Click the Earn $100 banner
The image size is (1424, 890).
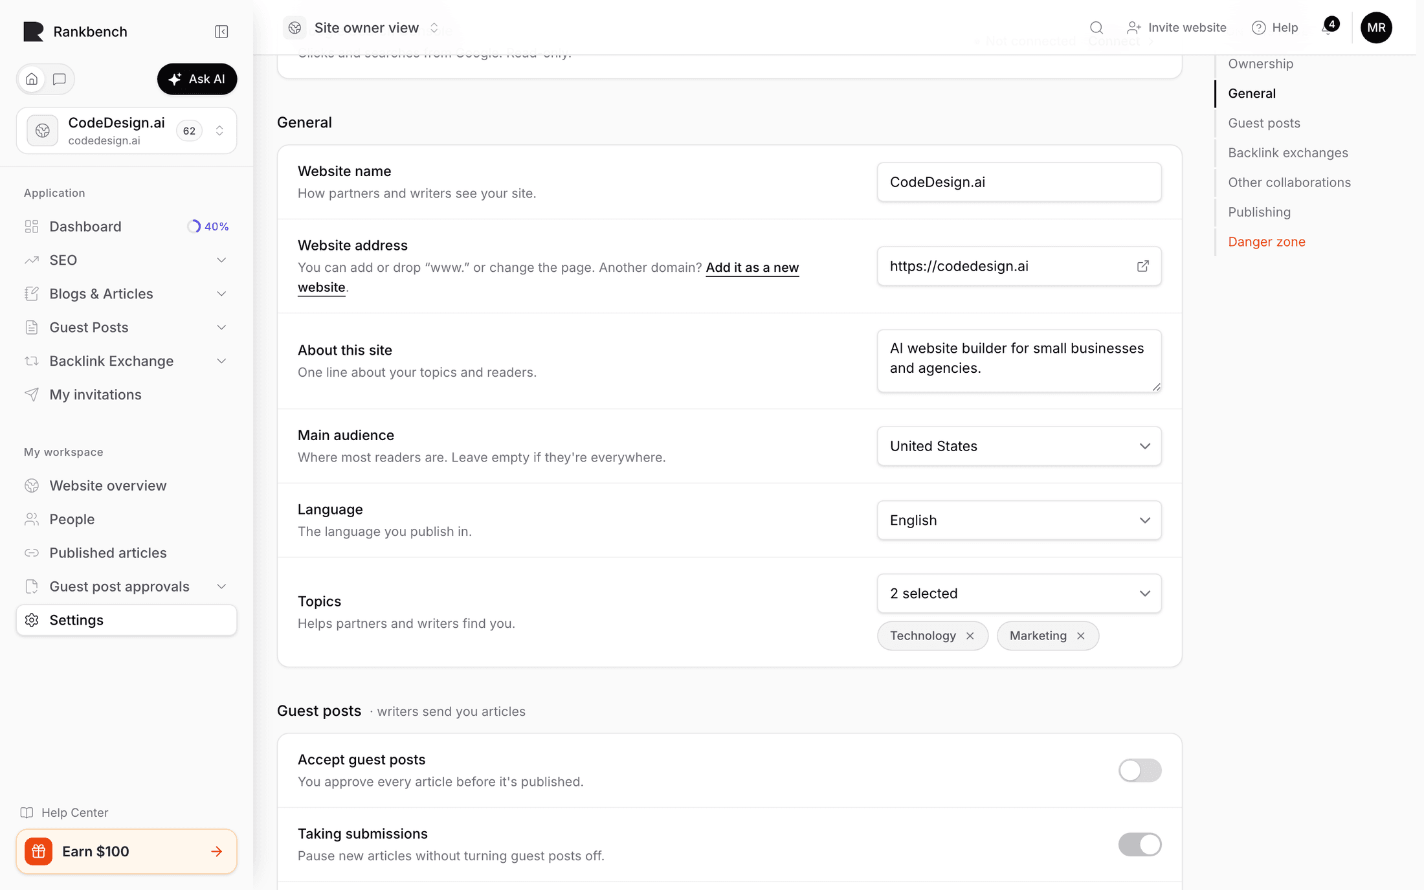coord(126,851)
